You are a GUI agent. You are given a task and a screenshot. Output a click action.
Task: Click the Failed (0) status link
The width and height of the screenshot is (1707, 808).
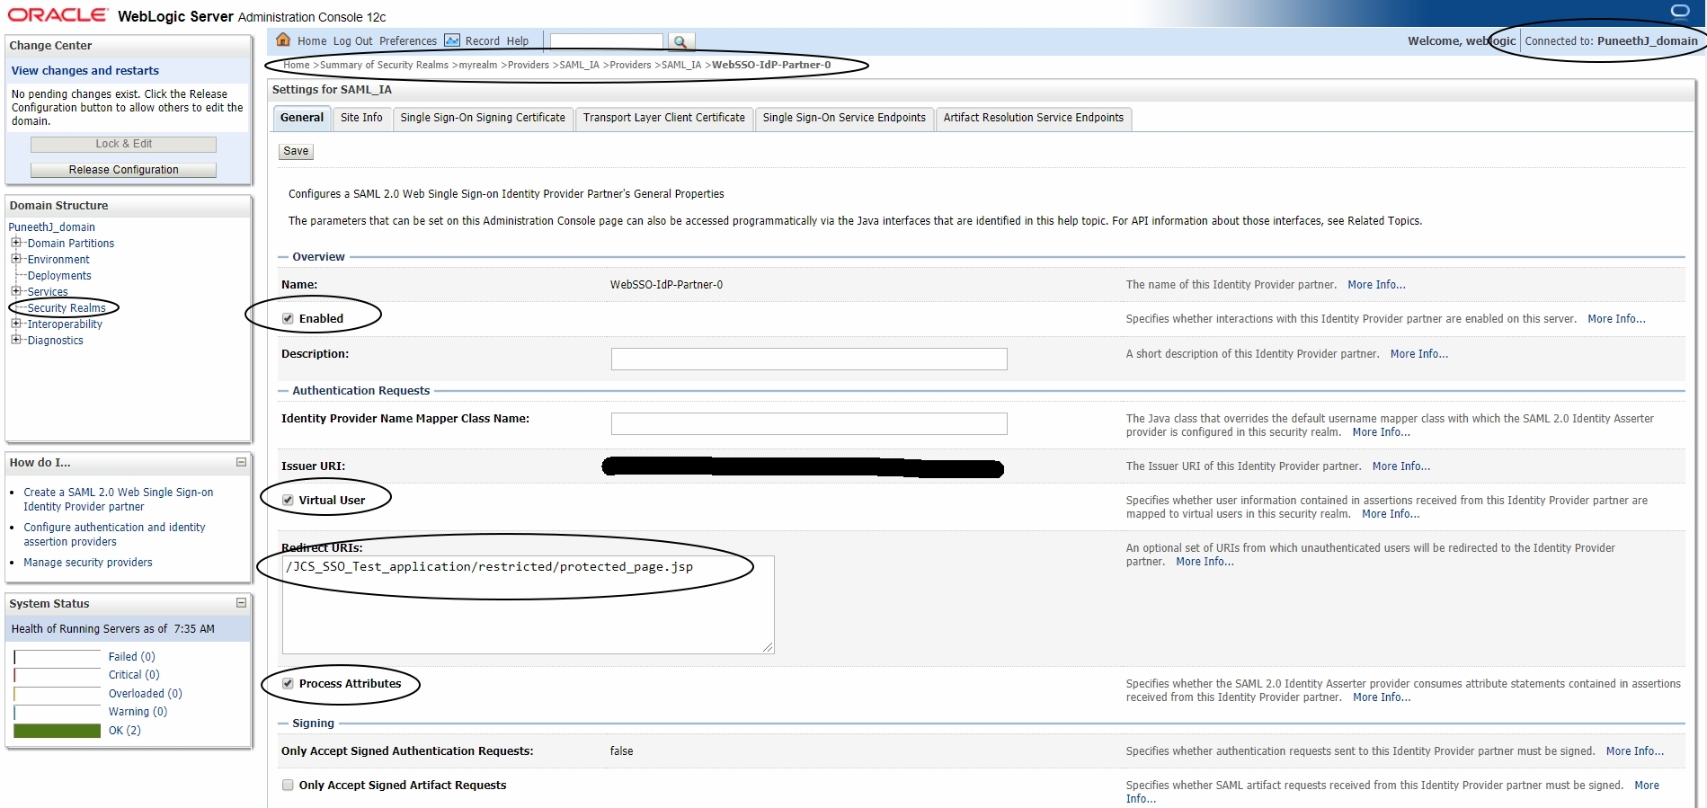pyautogui.click(x=132, y=657)
